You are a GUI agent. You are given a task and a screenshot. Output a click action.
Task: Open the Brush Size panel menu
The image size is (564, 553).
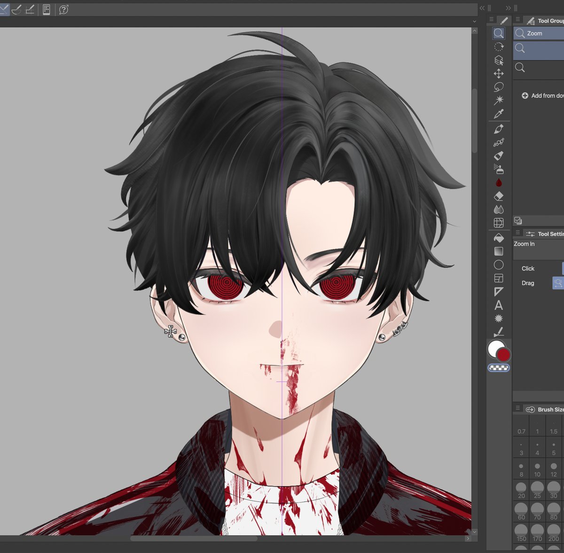[x=517, y=408]
